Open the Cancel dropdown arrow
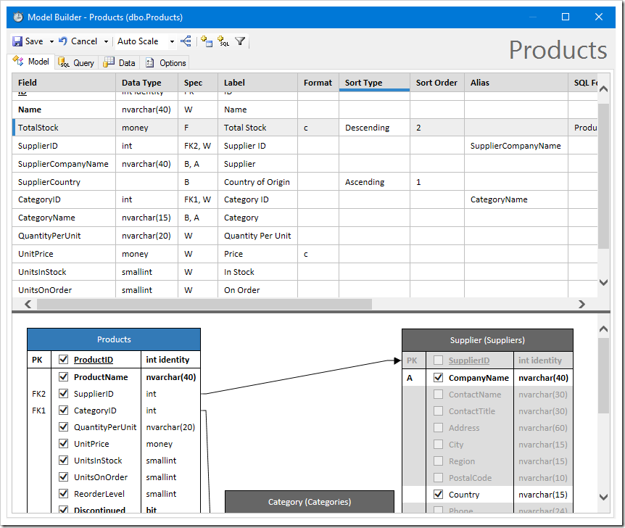Viewport: 625px width, 528px height. coord(106,41)
